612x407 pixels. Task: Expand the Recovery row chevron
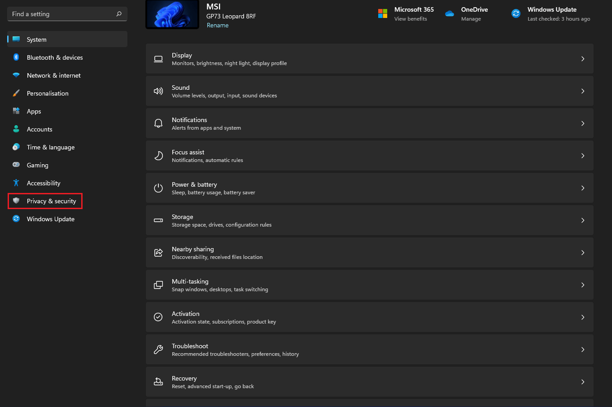pyautogui.click(x=583, y=382)
